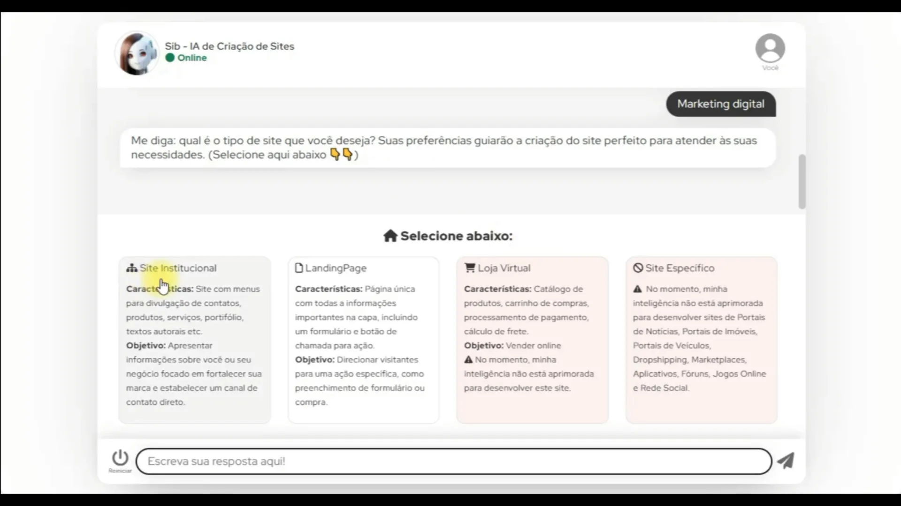The image size is (901, 506).
Task: Choose the LandingPage option title
Action: pyautogui.click(x=336, y=268)
